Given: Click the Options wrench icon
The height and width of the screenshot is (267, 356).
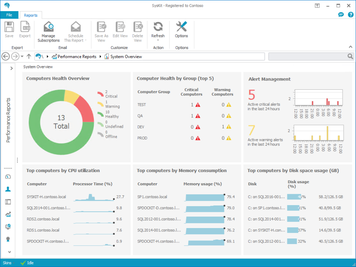Looking at the screenshot, I should [x=181, y=27].
